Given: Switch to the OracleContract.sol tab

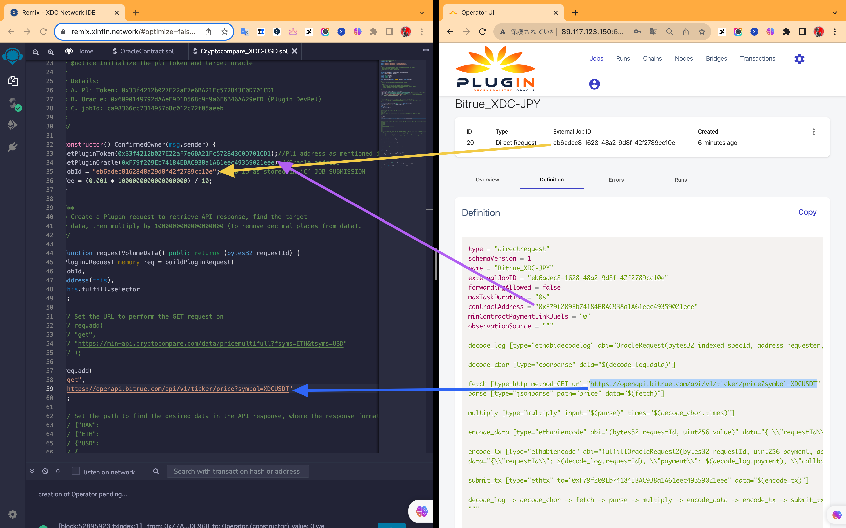Looking at the screenshot, I should coord(147,51).
